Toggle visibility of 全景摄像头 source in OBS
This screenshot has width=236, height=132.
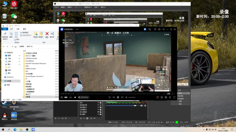(98, 109)
